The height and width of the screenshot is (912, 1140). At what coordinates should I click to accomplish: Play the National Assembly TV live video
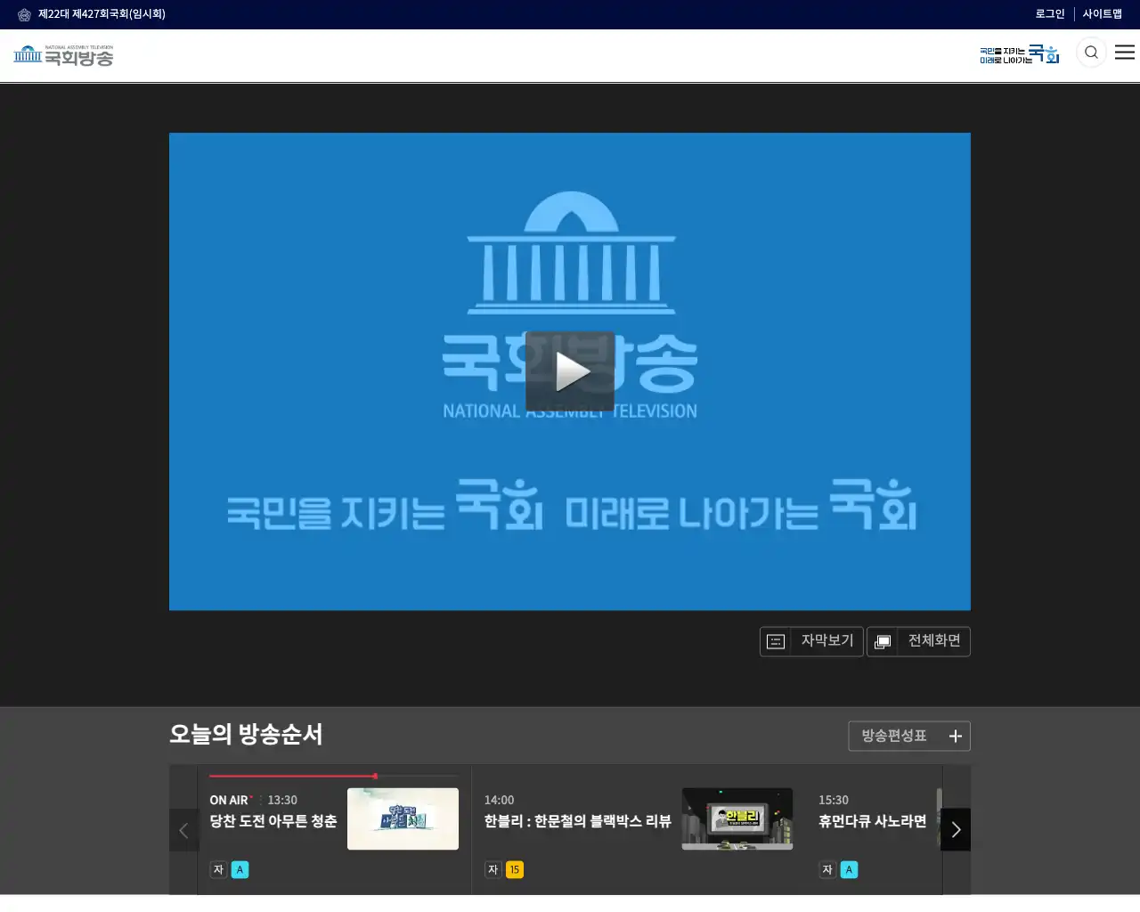click(x=570, y=371)
